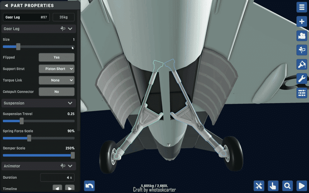The width and height of the screenshot is (309, 193).
Task: Click the Gear Leg section flag icon
Action: 63,29
